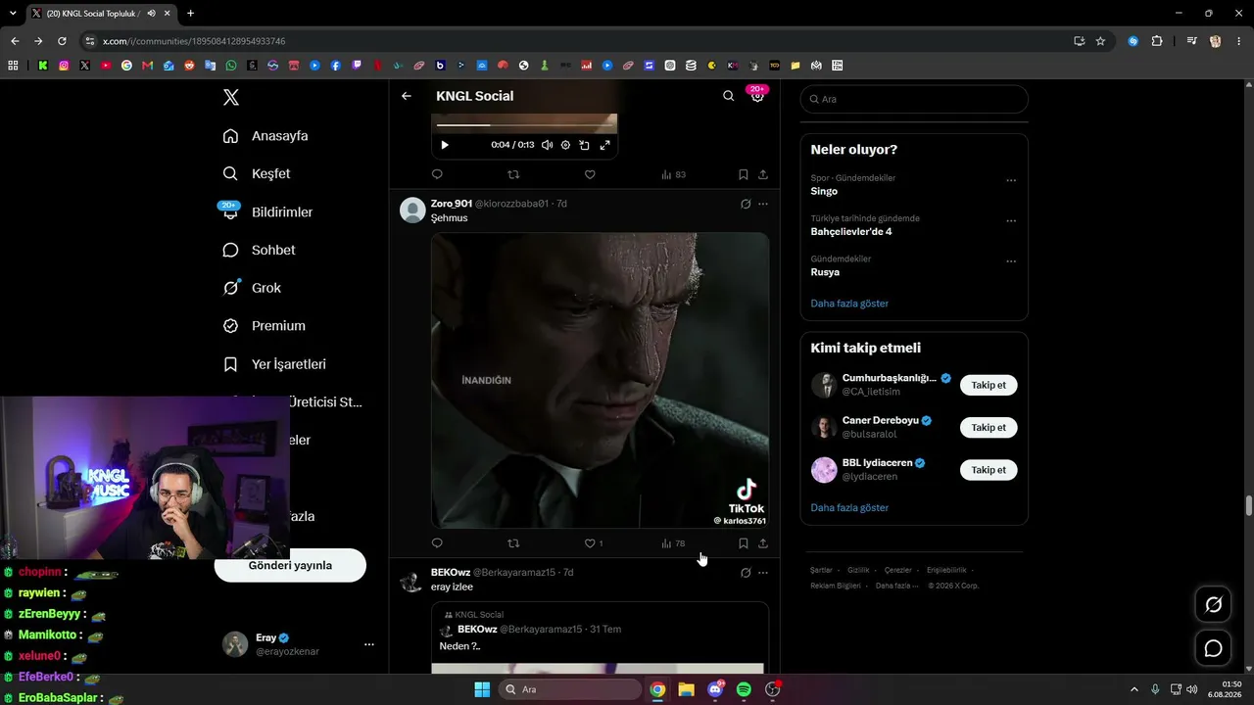Open Sohbet messages

pyautogui.click(x=259, y=250)
